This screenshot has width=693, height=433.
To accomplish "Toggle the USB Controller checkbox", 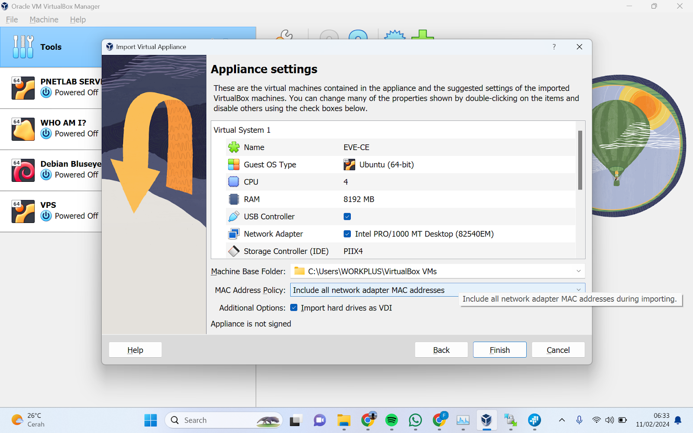I will (347, 216).
